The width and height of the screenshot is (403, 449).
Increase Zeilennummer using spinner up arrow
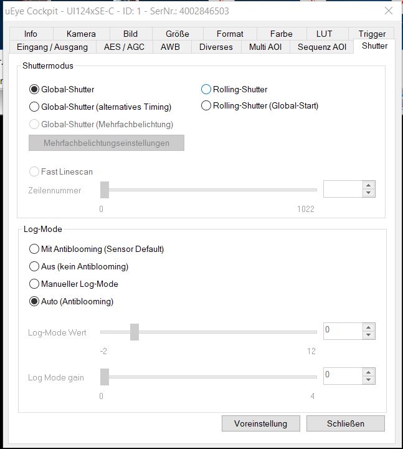pos(369,185)
